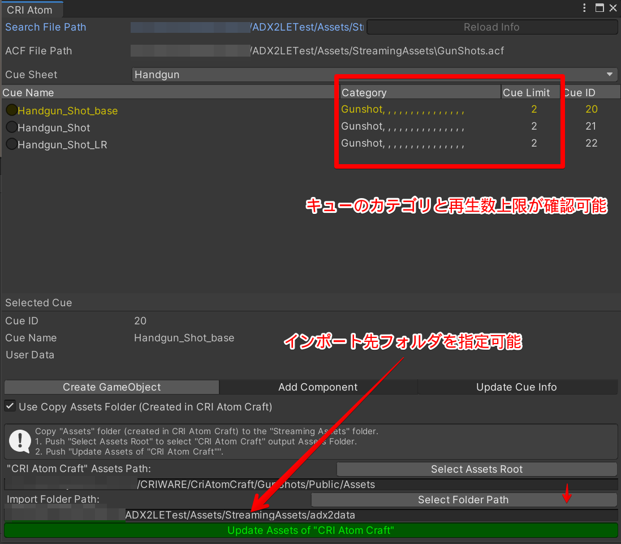Click the Reload Info button

click(492, 27)
